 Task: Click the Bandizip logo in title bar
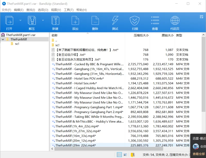4,4
